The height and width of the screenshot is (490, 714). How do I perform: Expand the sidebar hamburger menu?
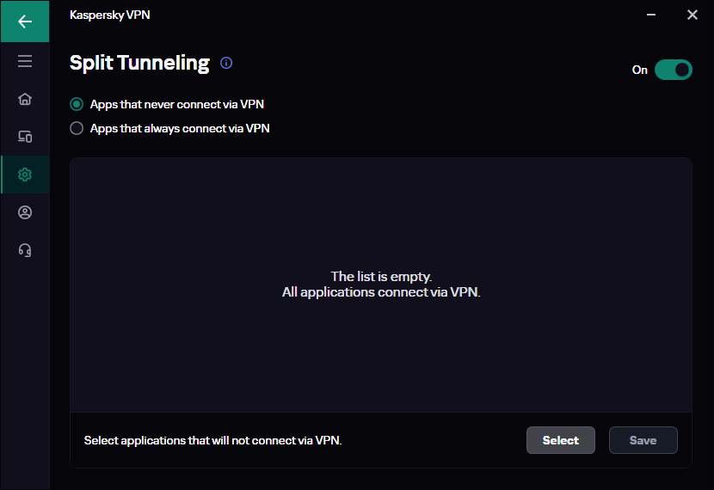(24, 61)
